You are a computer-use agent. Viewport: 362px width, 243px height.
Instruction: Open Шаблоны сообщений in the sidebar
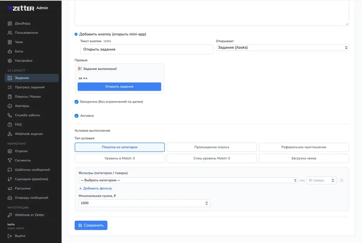(32, 170)
